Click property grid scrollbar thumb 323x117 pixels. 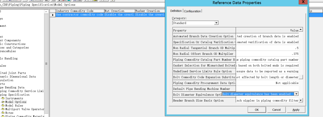[x=301, y=77]
